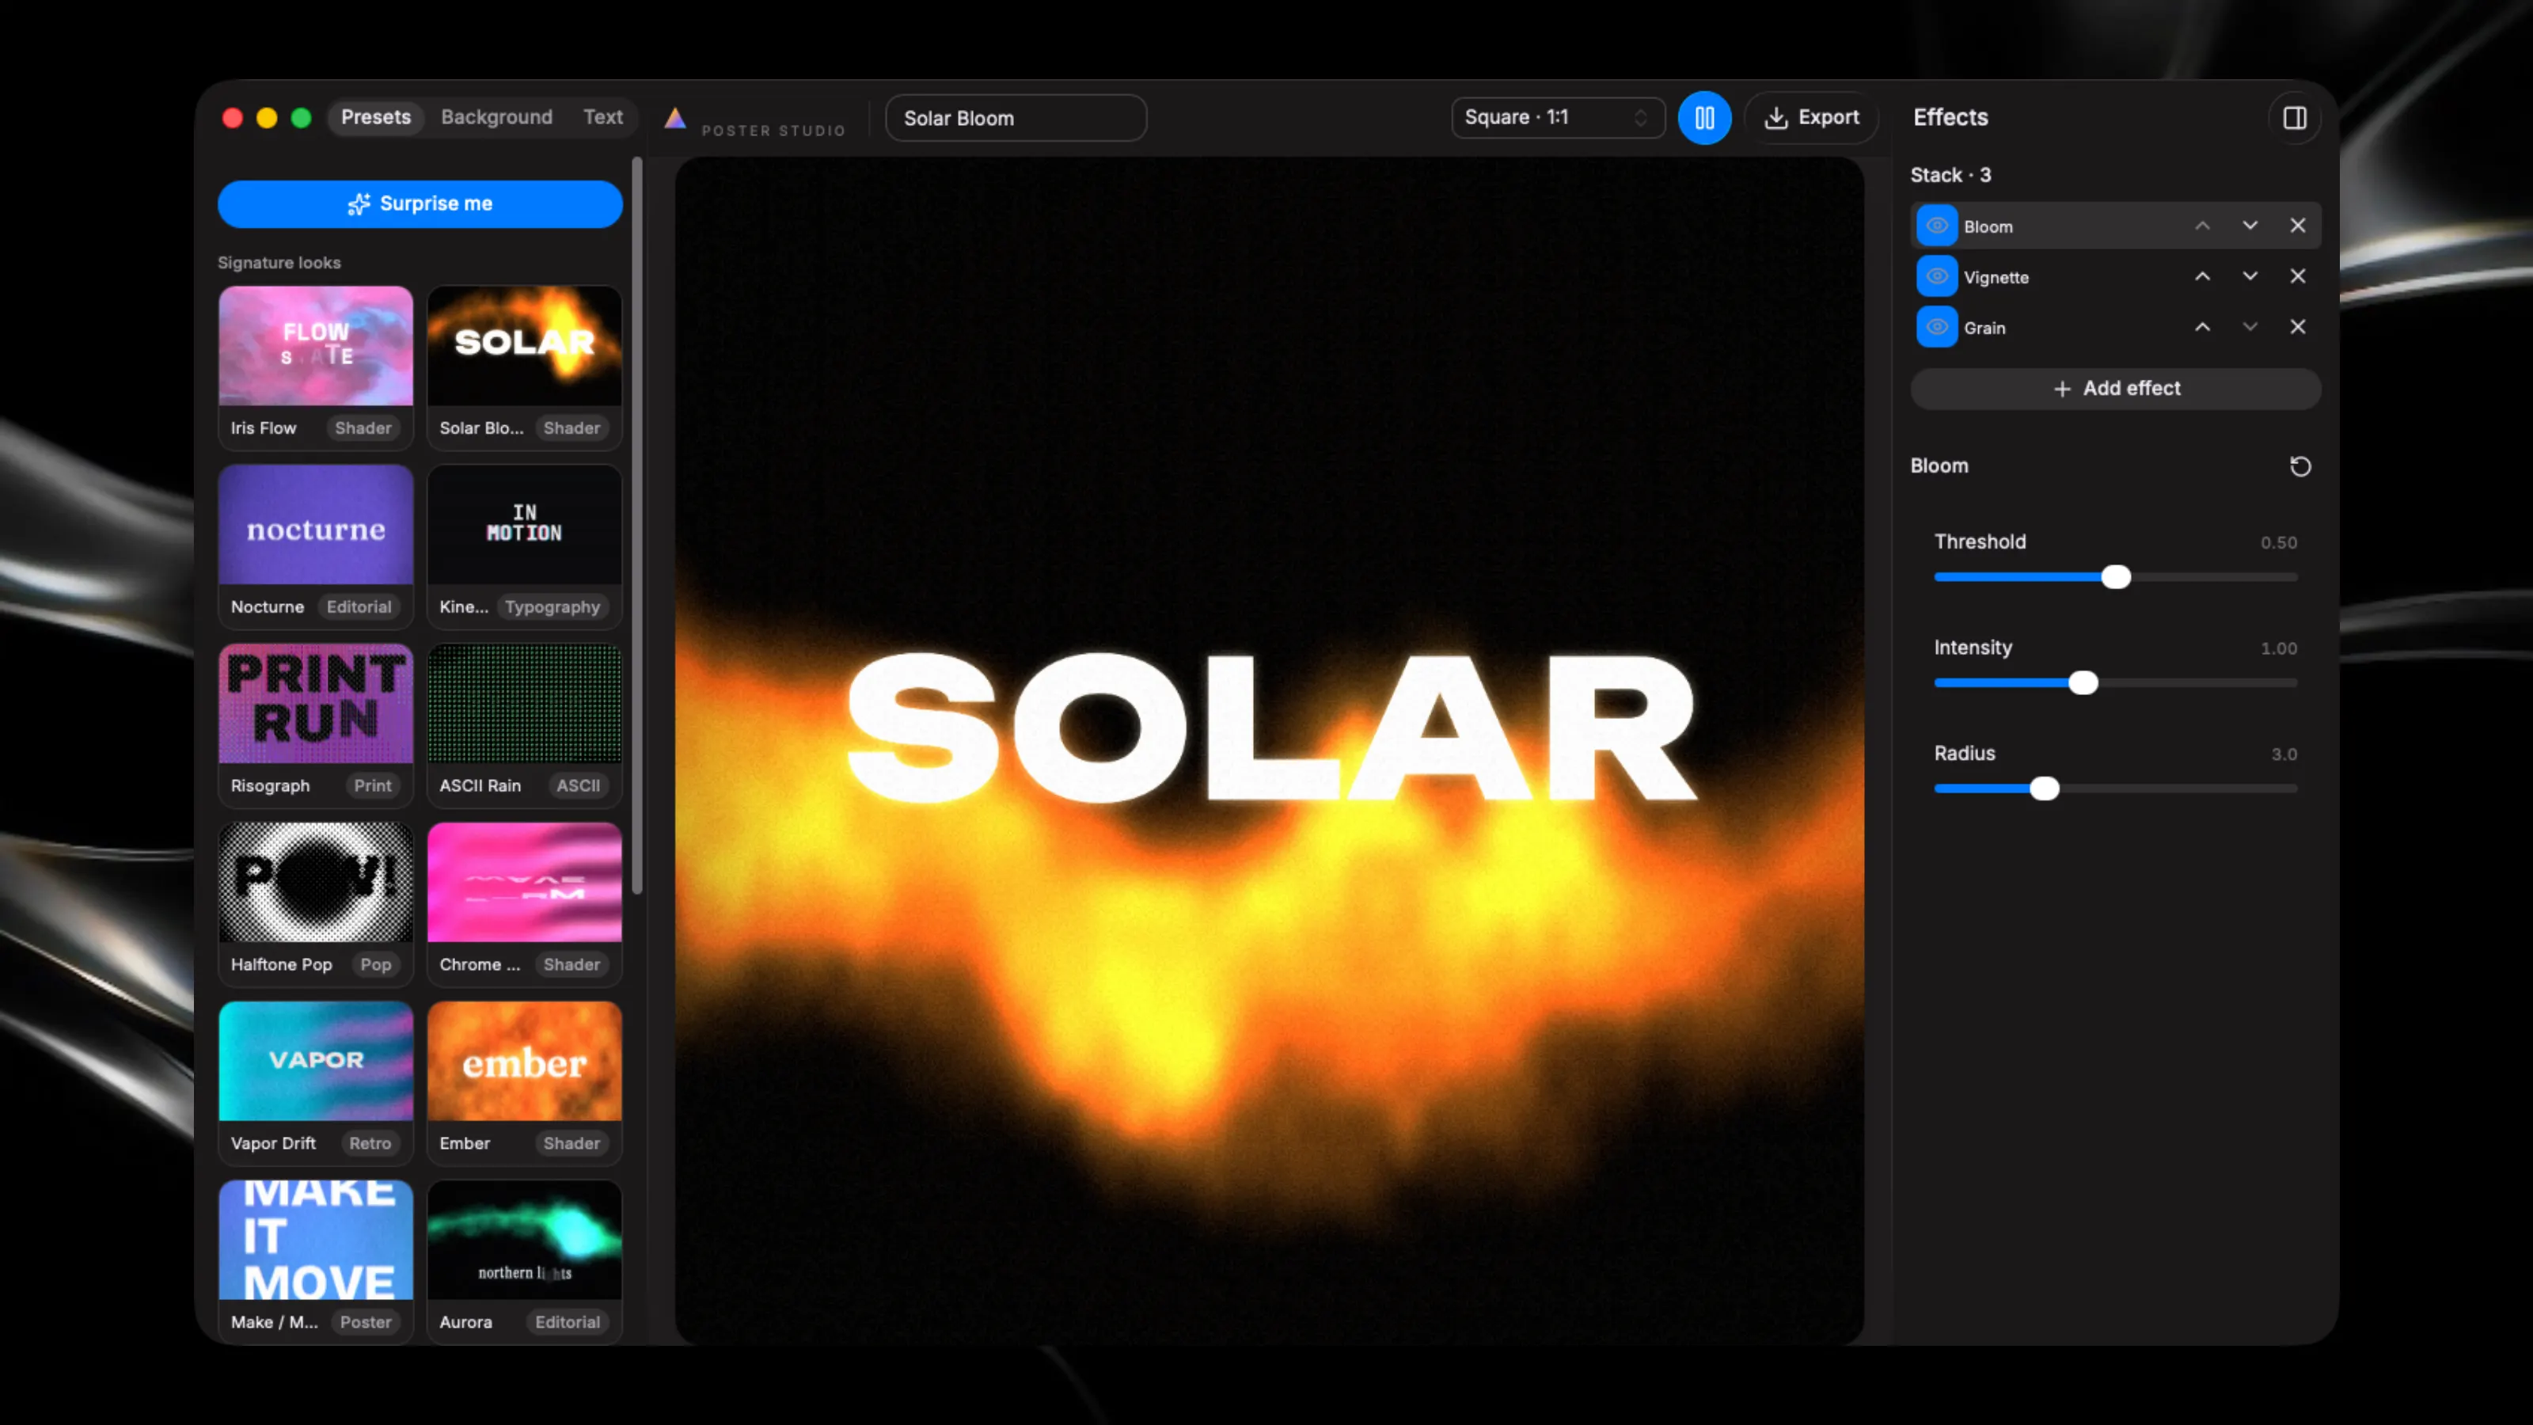
Task: Click the Signature looks heading
Action: tap(279, 263)
